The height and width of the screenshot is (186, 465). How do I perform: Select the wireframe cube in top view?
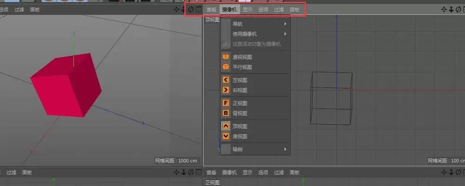click(x=331, y=98)
